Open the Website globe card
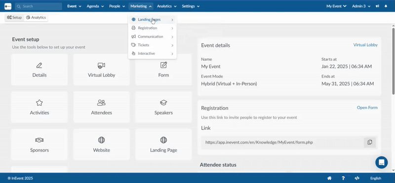Viewport: 395px width, 183px height. [102, 145]
